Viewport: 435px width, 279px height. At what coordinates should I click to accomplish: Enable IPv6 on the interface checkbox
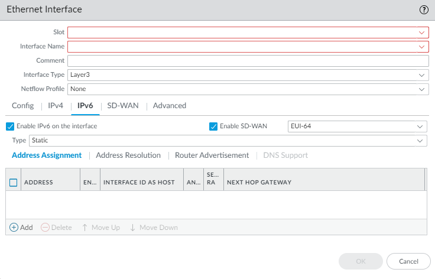tap(9, 126)
